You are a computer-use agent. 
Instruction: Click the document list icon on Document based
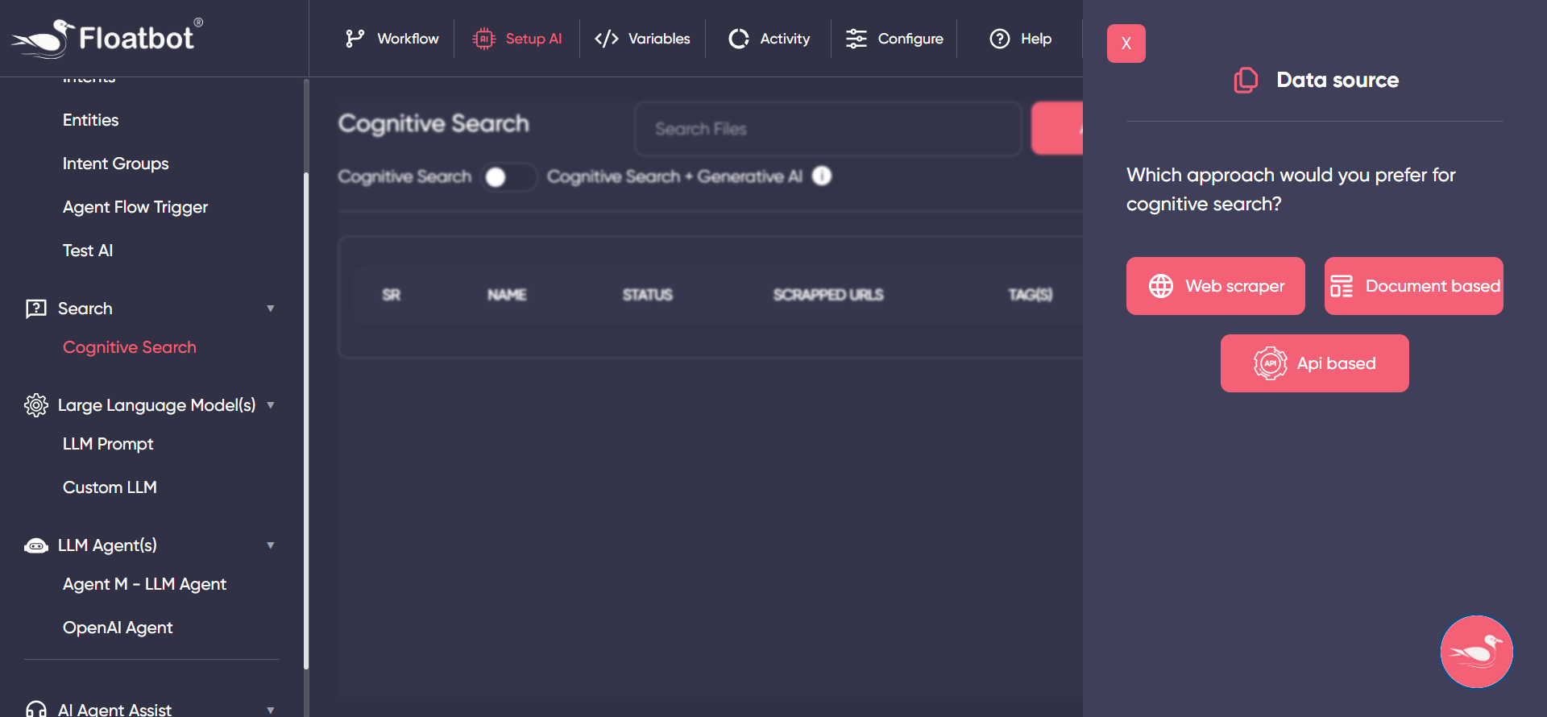pyautogui.click(x=1342, y=286)
